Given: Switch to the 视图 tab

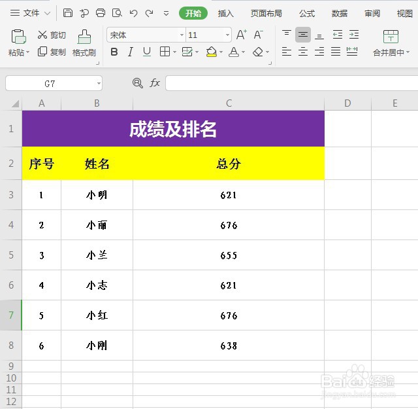Looking at the screenshot, I should pos(405,13).
